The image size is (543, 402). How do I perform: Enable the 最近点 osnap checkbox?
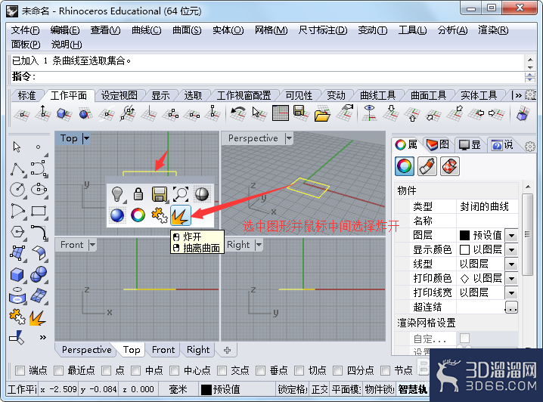pos(58,370)
